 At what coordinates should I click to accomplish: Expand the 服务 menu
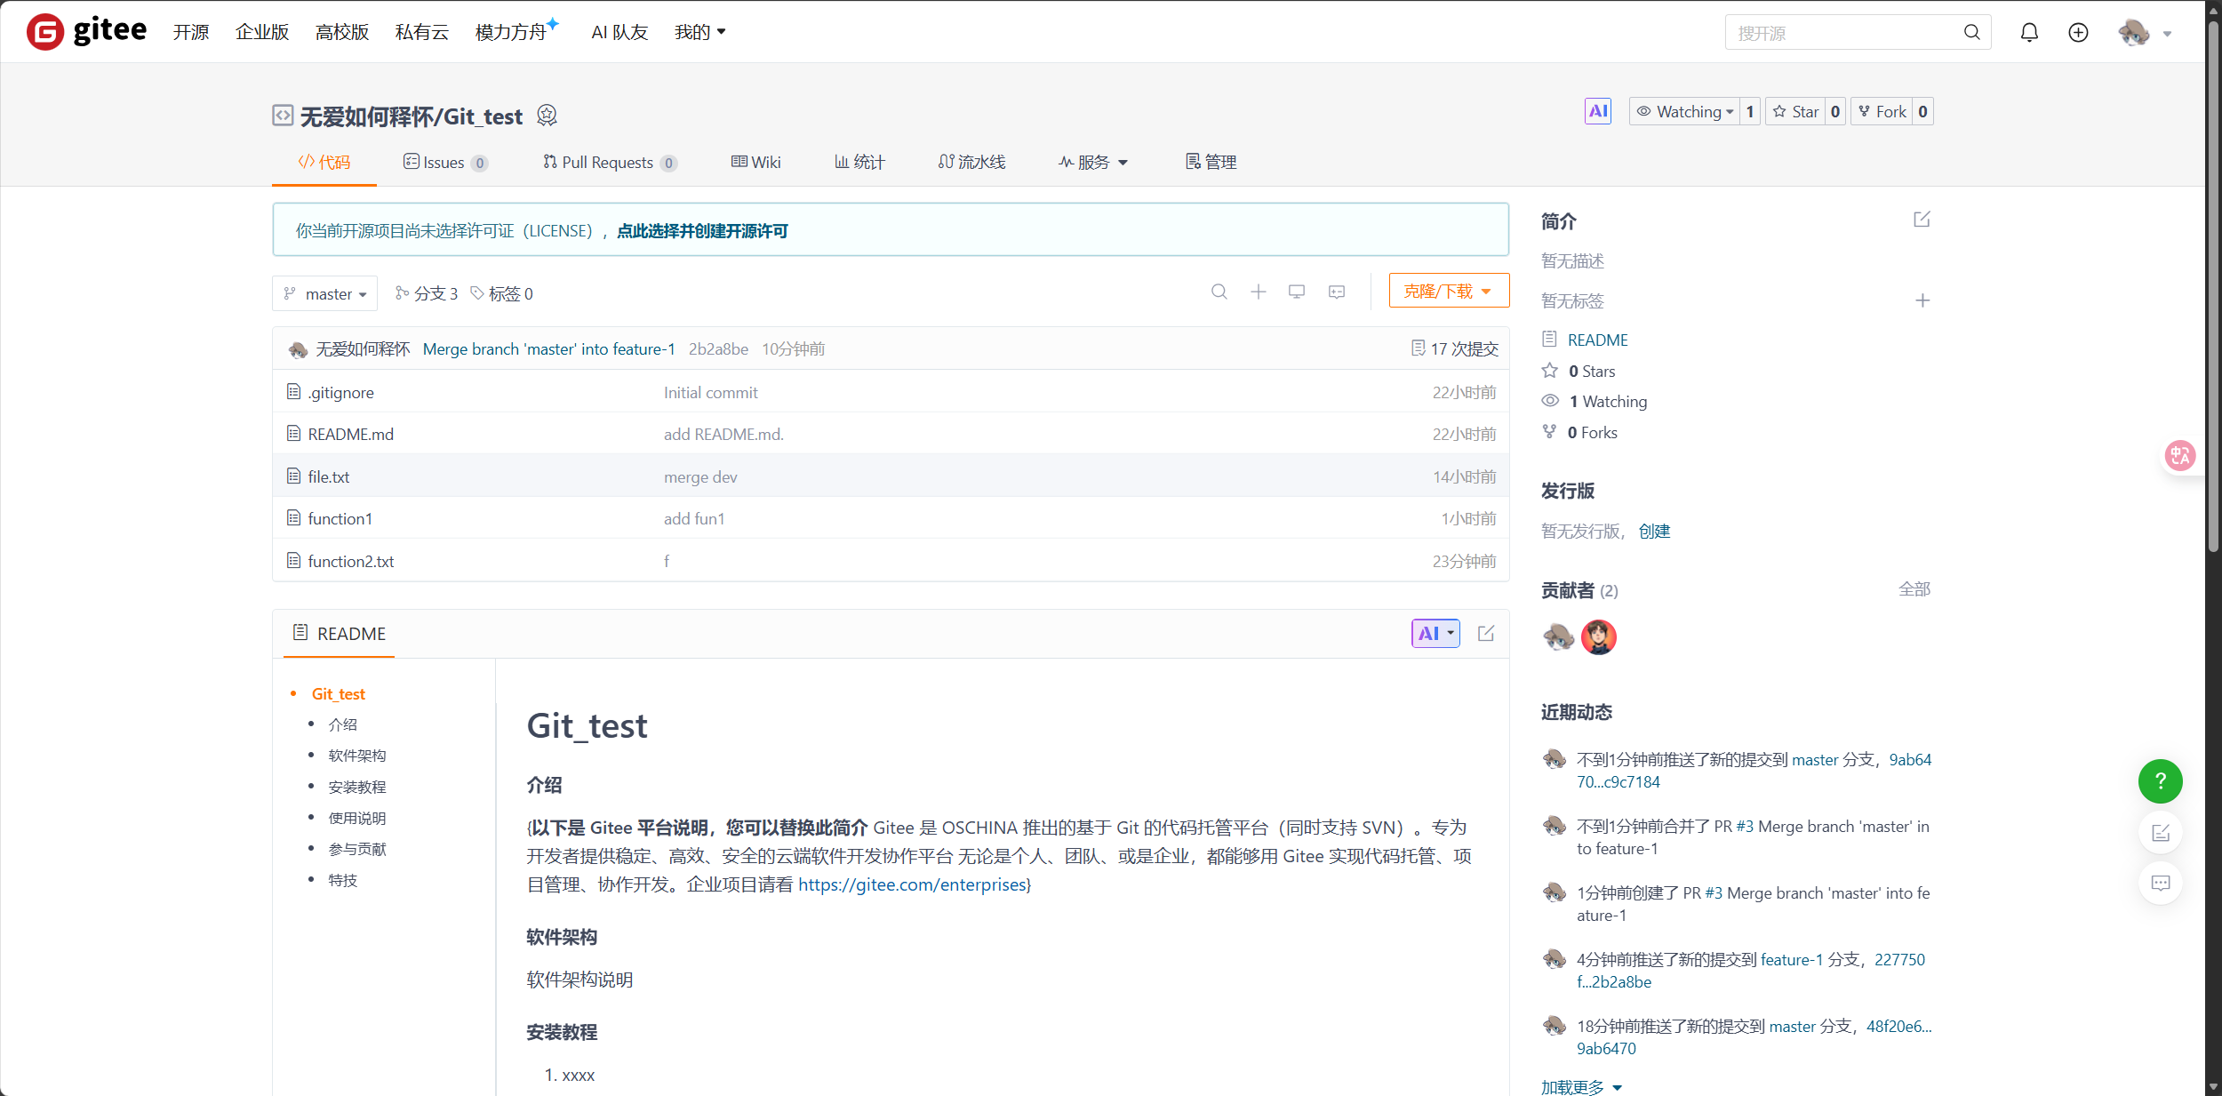tap(1092, 162)
